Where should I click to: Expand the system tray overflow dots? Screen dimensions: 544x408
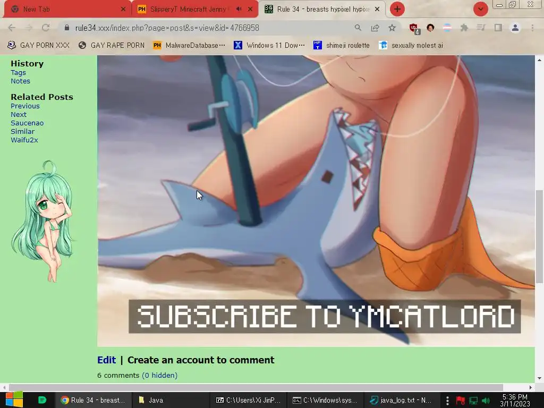click(447, 401)
